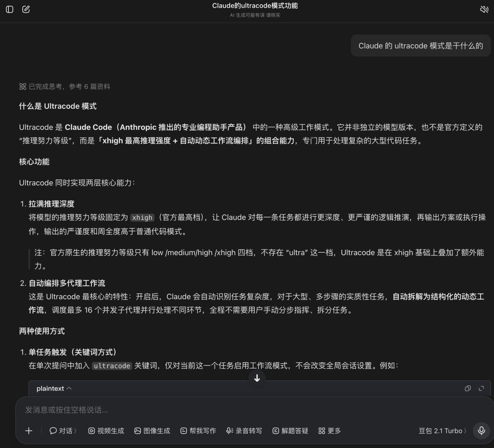The width and height of the screenshot is (494, 448).
Task: Click the 什么是 Ultracode 模式 heading
Action: 58,106
